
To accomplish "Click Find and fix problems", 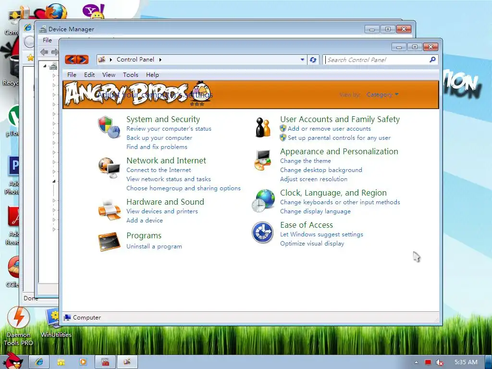I will [157, 147].
